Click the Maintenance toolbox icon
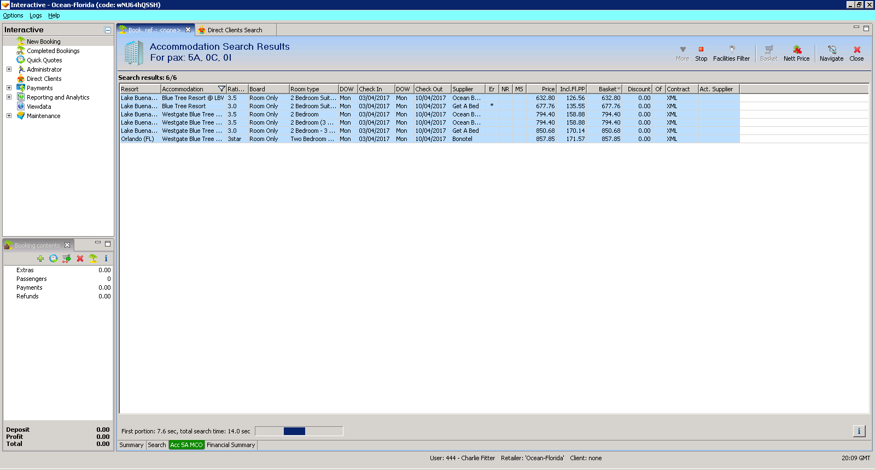Viewport: 875px width, 470px height. point(21,115)
